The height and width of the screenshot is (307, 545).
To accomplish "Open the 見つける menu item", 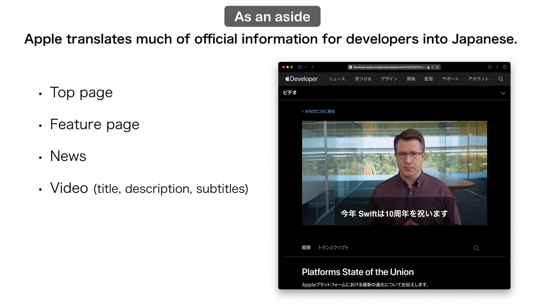I will 363,79.
